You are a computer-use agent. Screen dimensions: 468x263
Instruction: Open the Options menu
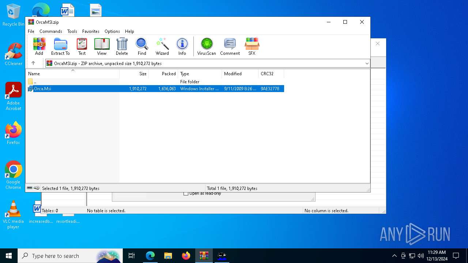click(x=112, y=31)
